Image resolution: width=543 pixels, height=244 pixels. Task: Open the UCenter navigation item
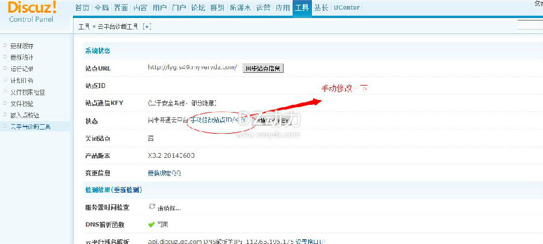[x=346, y=8]
